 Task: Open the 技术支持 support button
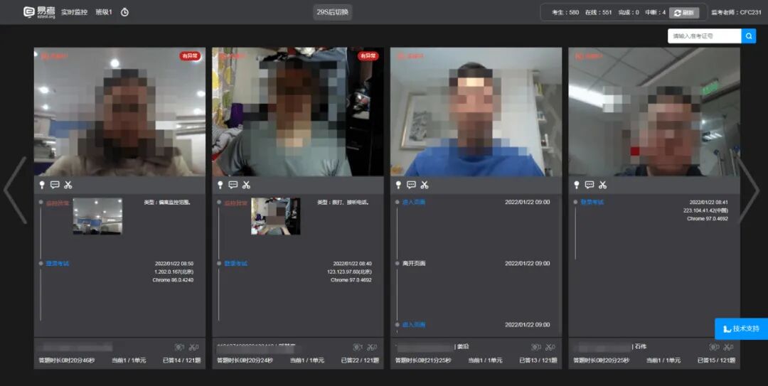point(742,328)
